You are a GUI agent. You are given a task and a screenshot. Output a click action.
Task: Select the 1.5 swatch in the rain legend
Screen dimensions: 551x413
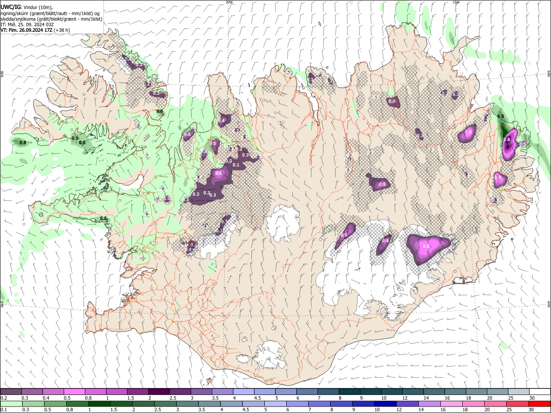[x=121, y=404]
